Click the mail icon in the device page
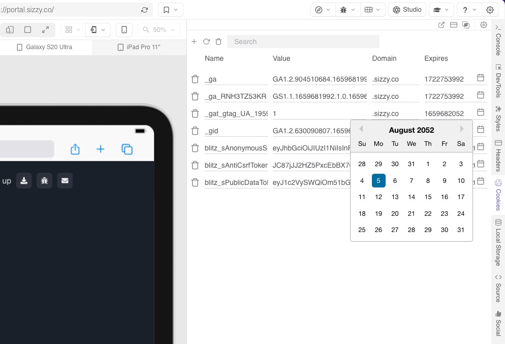This screenshot has height=344, width=505. (x=65, y=180)
